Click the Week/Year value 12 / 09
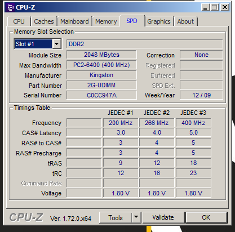 (x=201, y=95)
